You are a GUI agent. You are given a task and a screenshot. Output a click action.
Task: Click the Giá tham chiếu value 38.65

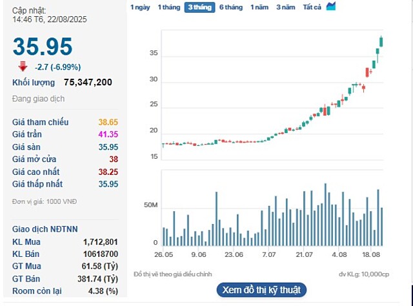(x=108, y=122)
